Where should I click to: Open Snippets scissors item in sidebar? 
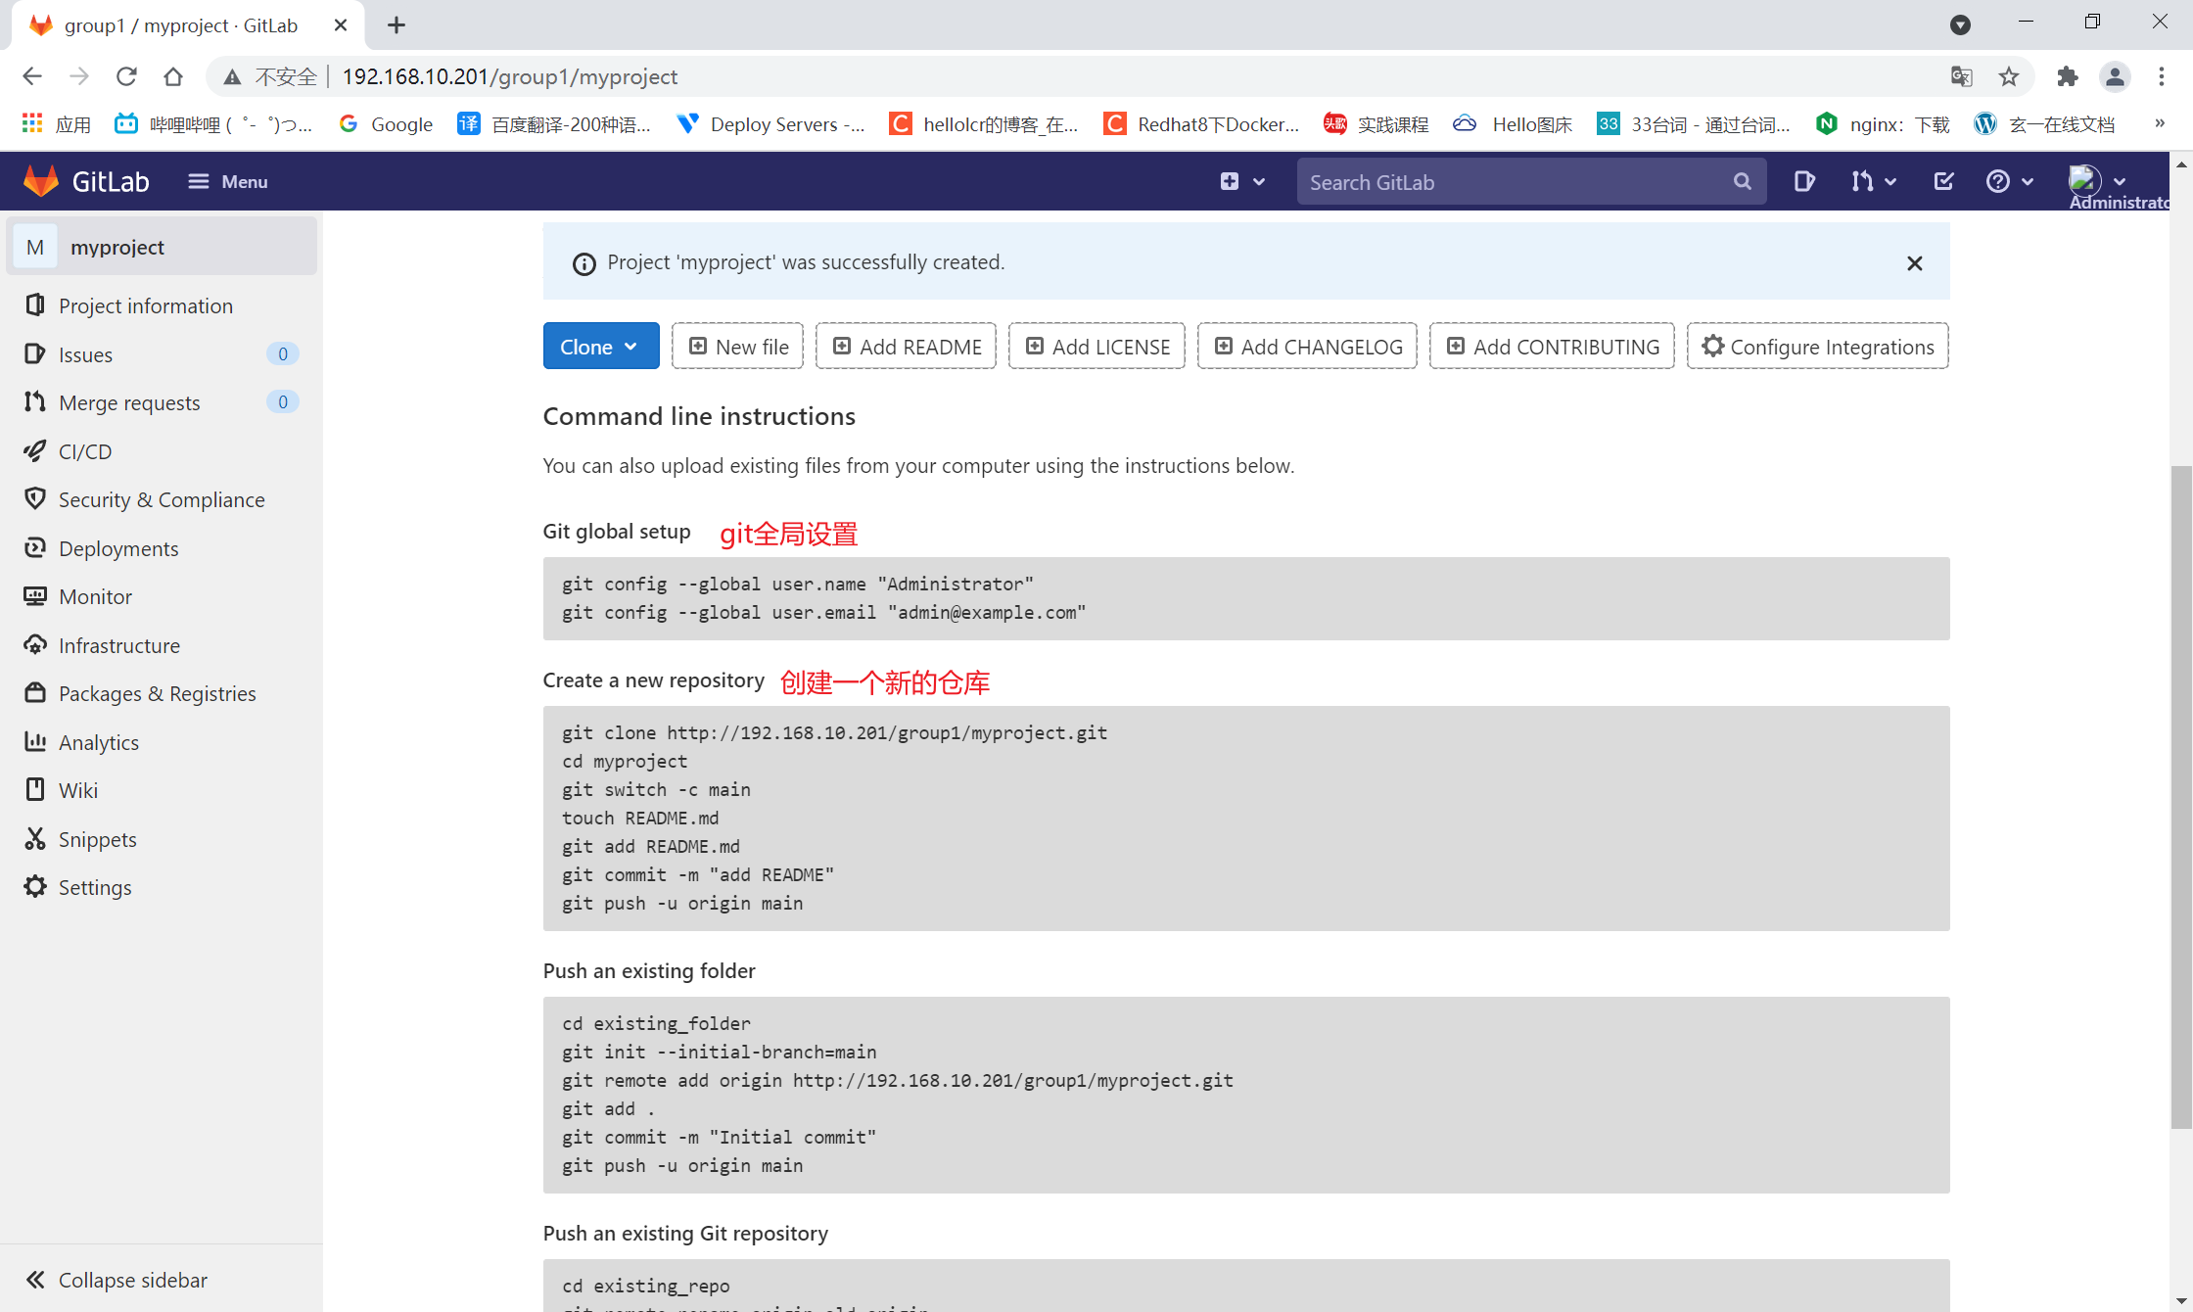tap(97, 839)
